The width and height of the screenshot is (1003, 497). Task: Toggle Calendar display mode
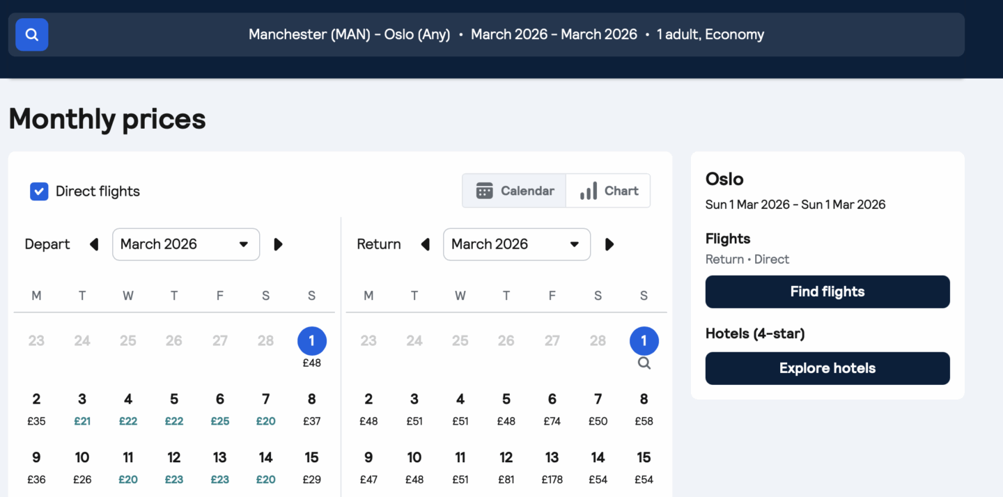click(x=513, y=190)
